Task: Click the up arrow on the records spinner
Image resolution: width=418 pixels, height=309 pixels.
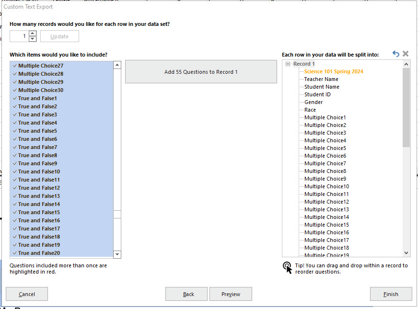Action: 33,33
